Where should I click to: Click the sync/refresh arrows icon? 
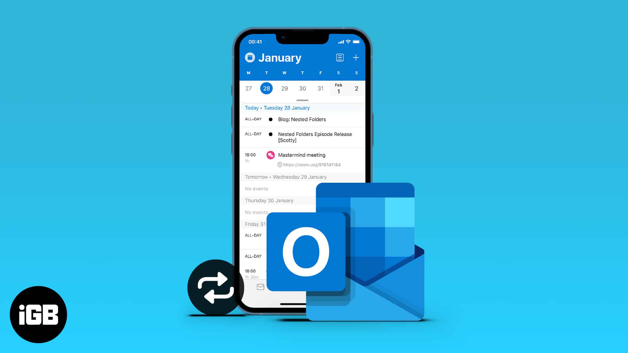(213, 287)
